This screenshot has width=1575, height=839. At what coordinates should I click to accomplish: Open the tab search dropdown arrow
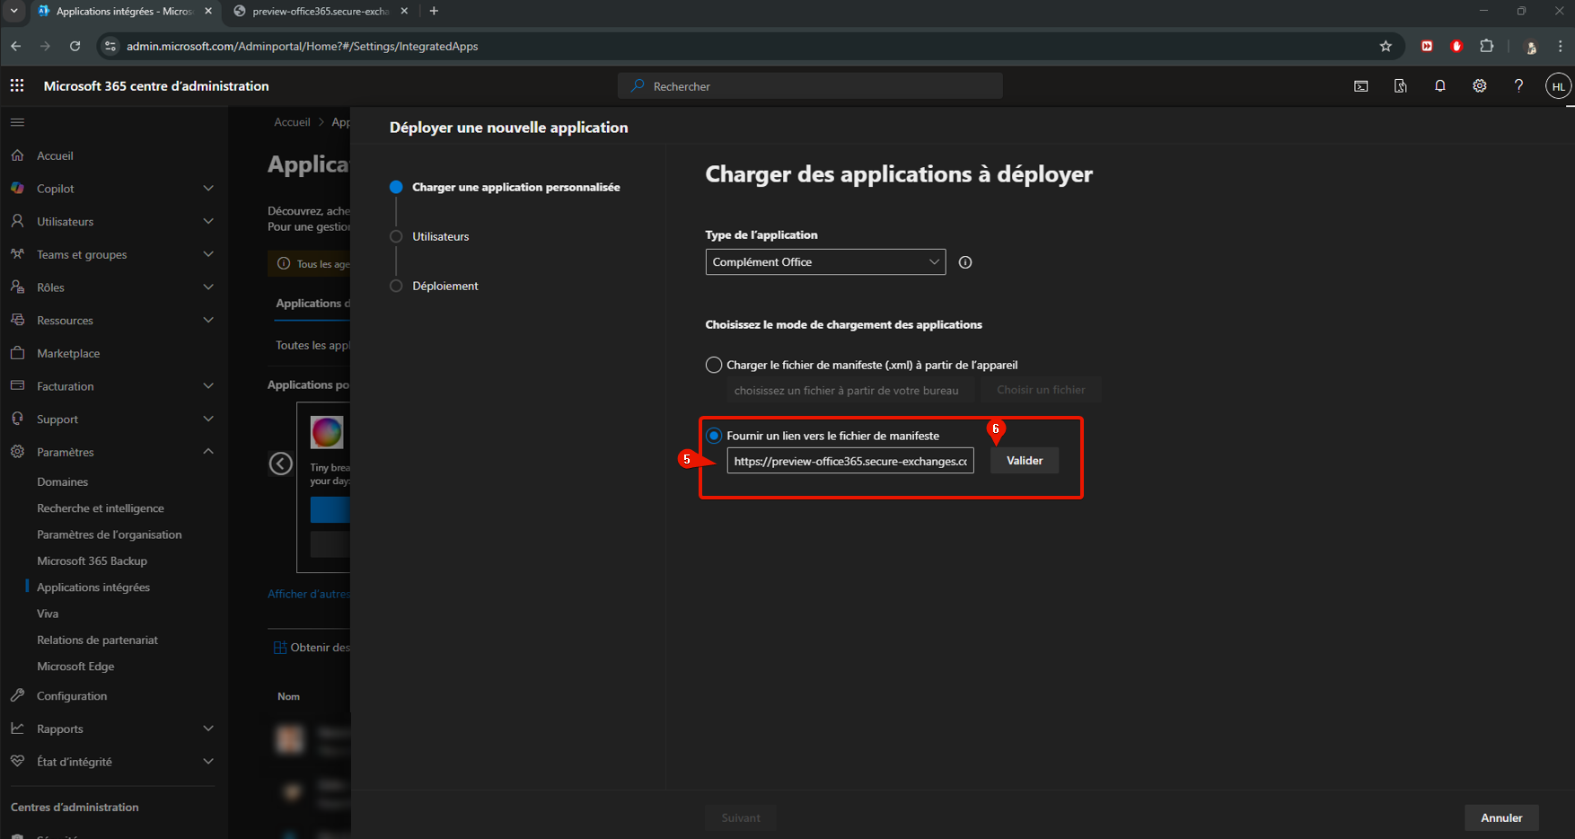[14, 11]
